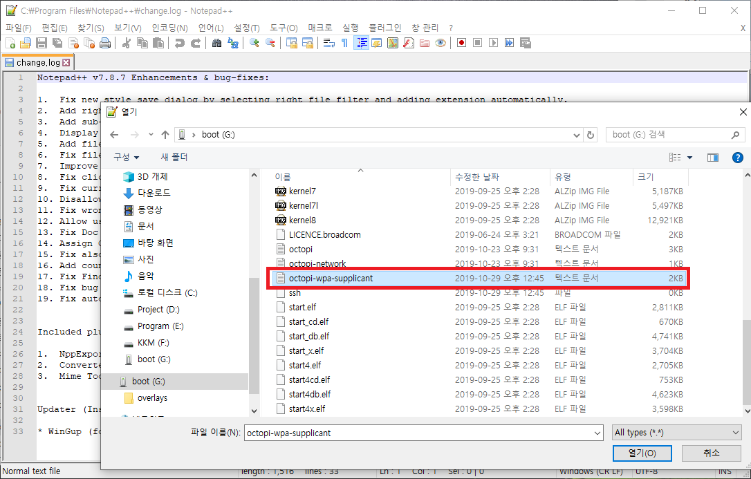Click the Zoom Out magnifier icon
The image size is (751, 479).
[270, 43]
